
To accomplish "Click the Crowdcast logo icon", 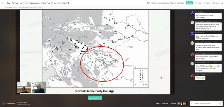I will (8, 3).
